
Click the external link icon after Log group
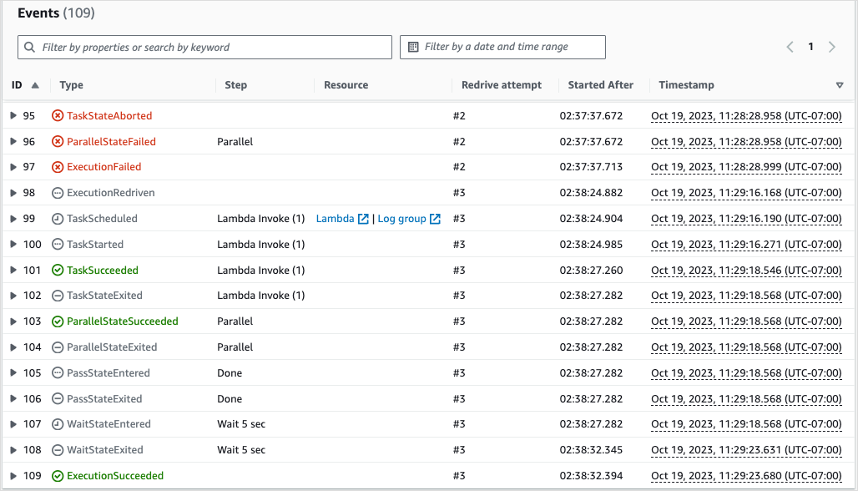(436, 218)
